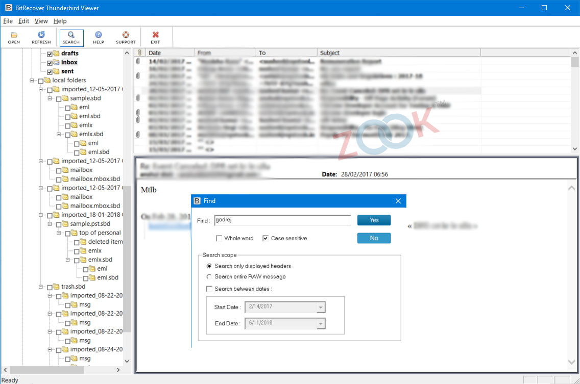Collapse the local folders tree node
Image resolution: width=580 pixels, height=384 pixels.
pyautogui.click(x=32, y=80)
